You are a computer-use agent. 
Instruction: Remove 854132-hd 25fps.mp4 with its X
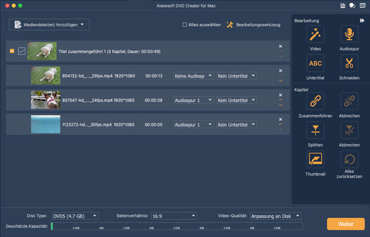pos(281,70)
